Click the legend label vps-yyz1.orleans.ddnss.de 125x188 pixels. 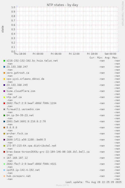coord(25,79)
